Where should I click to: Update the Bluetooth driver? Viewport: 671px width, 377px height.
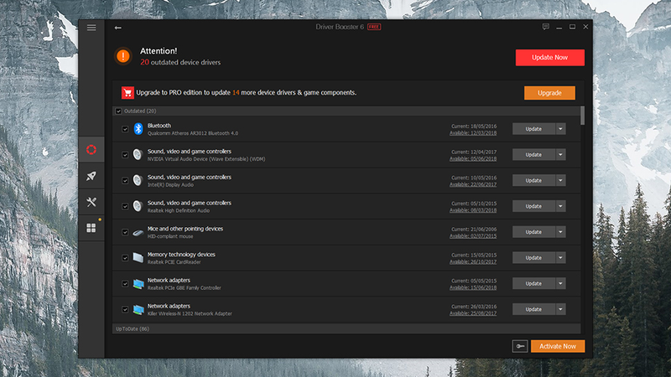533,129
